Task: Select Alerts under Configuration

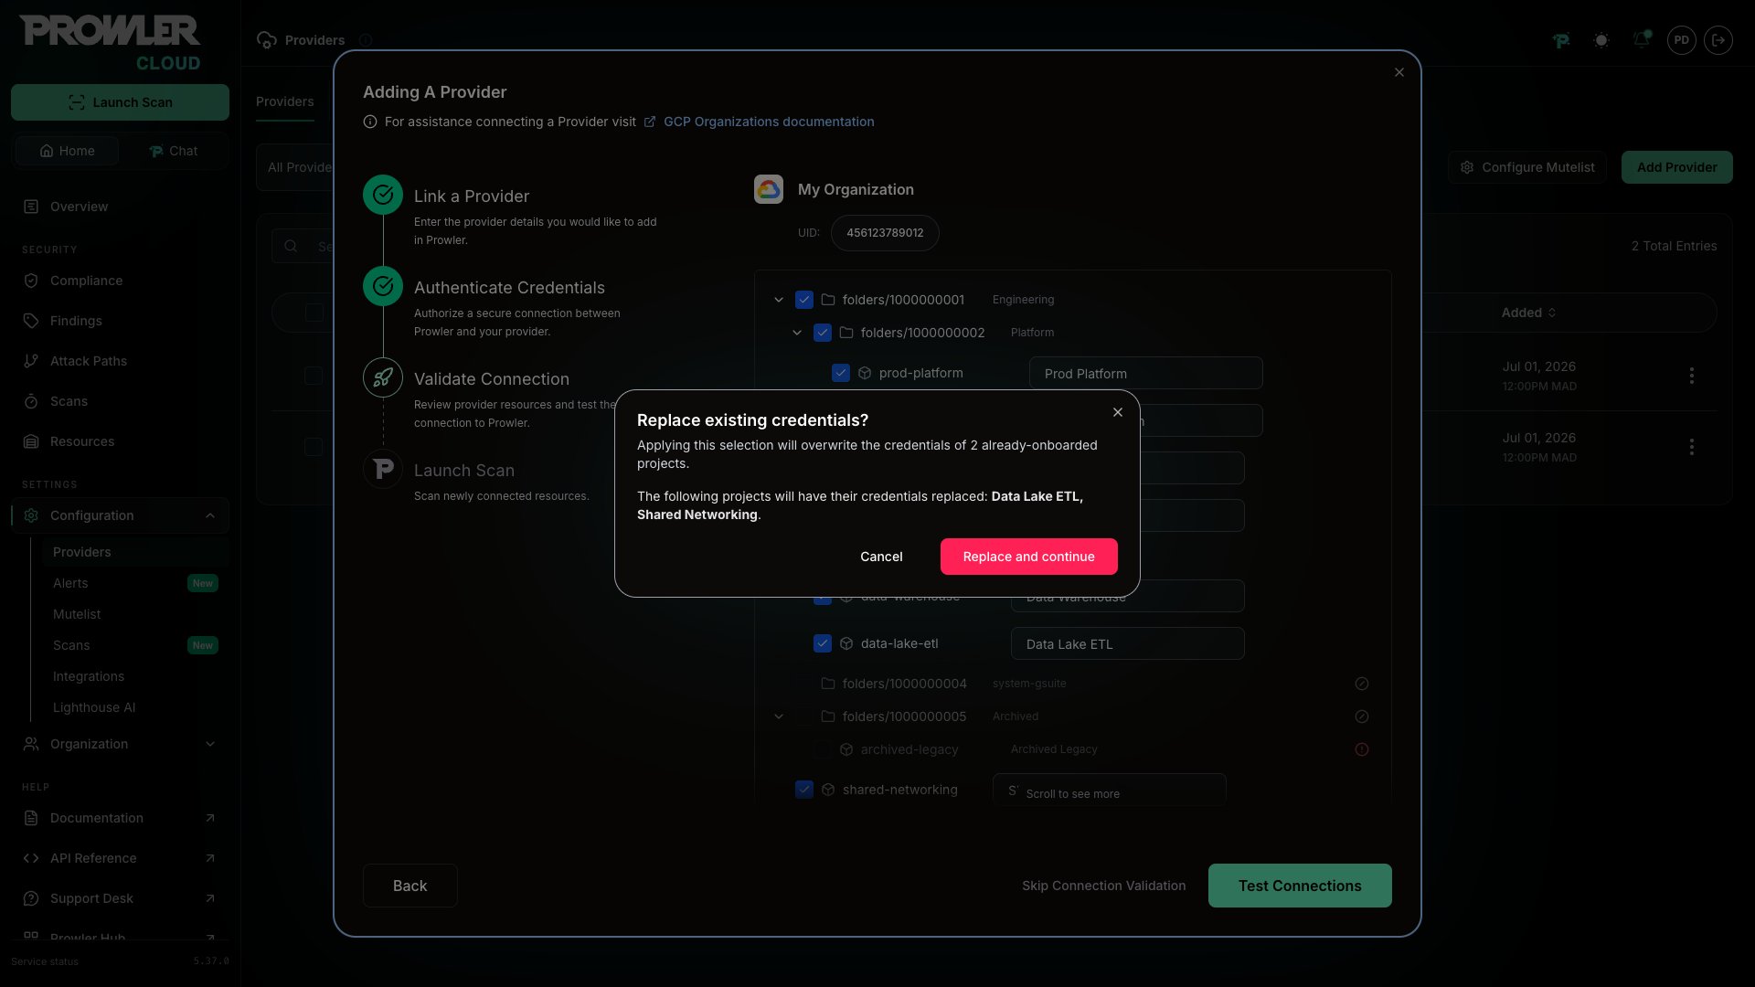Action: point(135,583)
